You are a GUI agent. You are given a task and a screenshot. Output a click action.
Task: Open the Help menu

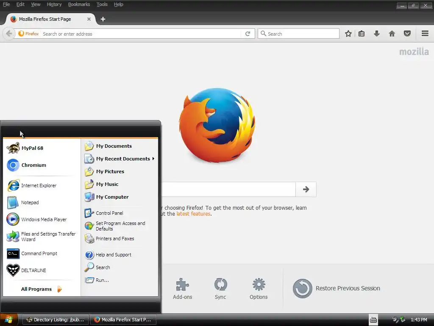tap(119, 4)
